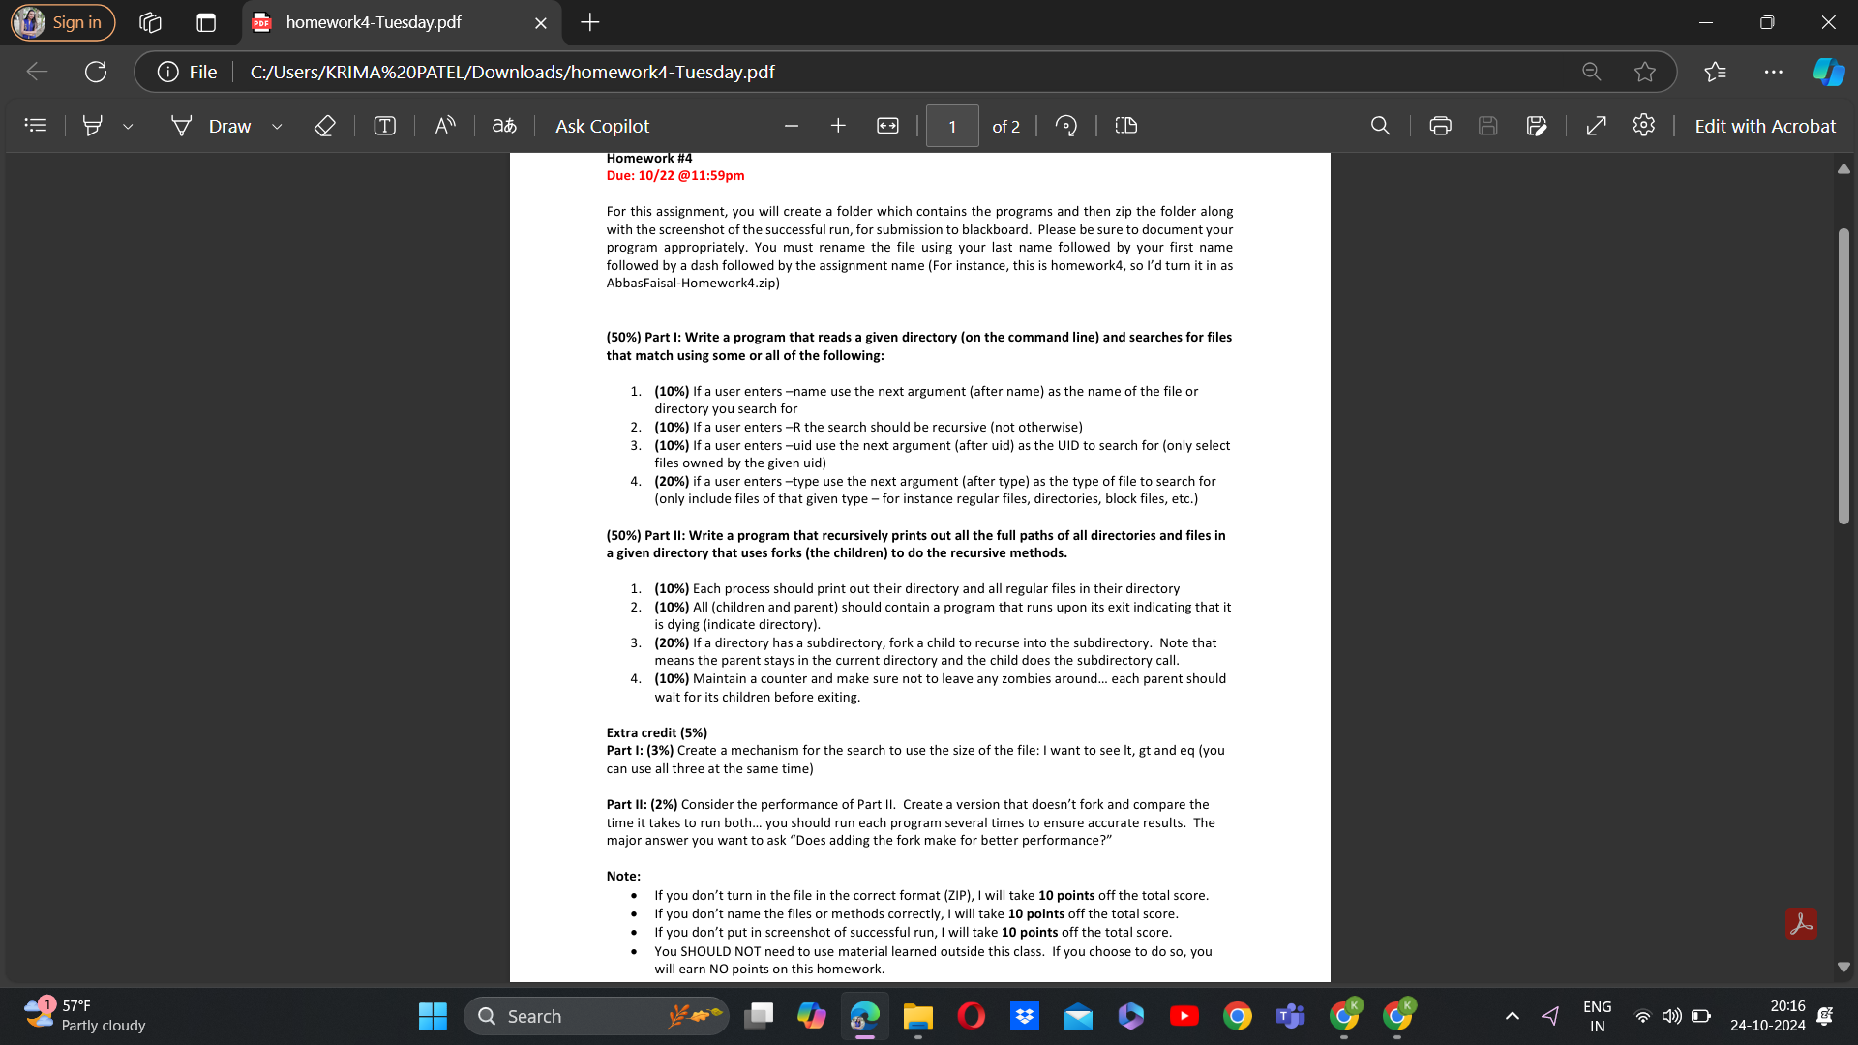Fit the PDF to page width
This screenshot has height=1045, width=1858.
(887, 126)
